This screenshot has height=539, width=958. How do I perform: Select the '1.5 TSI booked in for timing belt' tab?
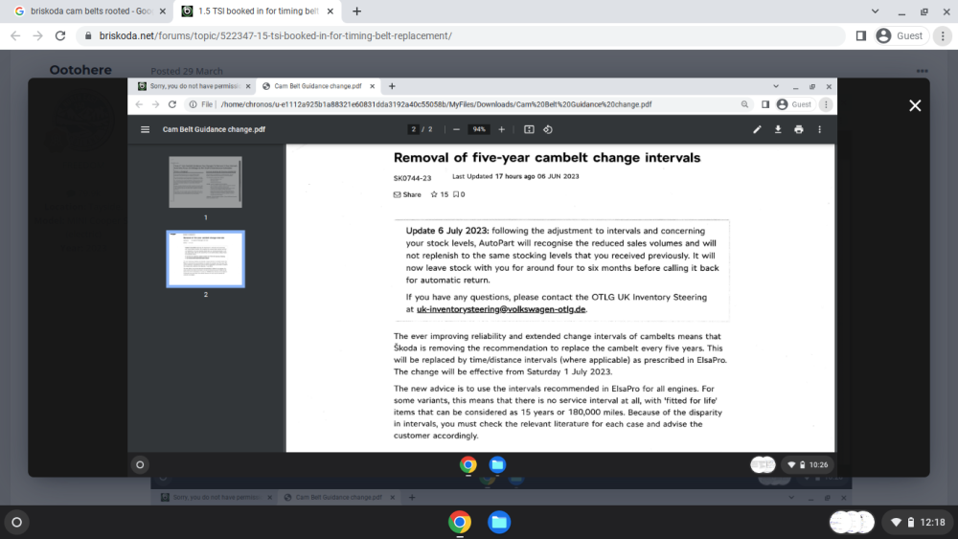[259, 11]
